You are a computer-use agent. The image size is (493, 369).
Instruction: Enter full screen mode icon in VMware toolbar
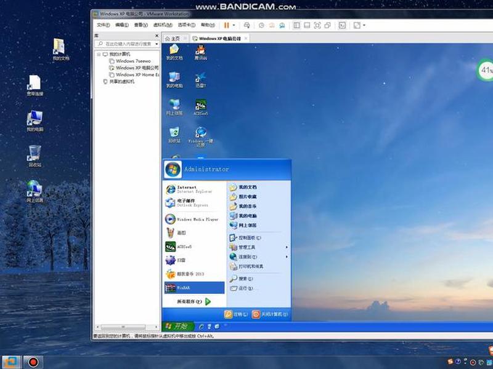pyautogui.click(x=317, y=25)
